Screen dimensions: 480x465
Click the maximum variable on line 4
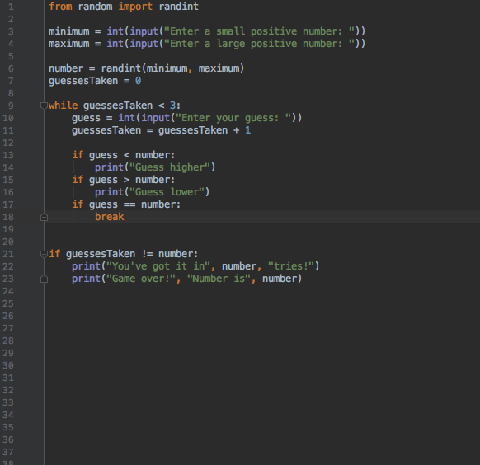tap(69, 44)
